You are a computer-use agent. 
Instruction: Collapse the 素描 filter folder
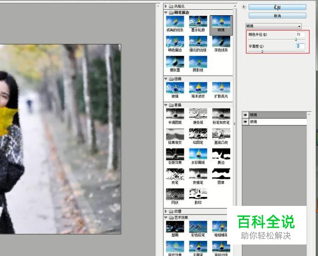tap(166, 105)
